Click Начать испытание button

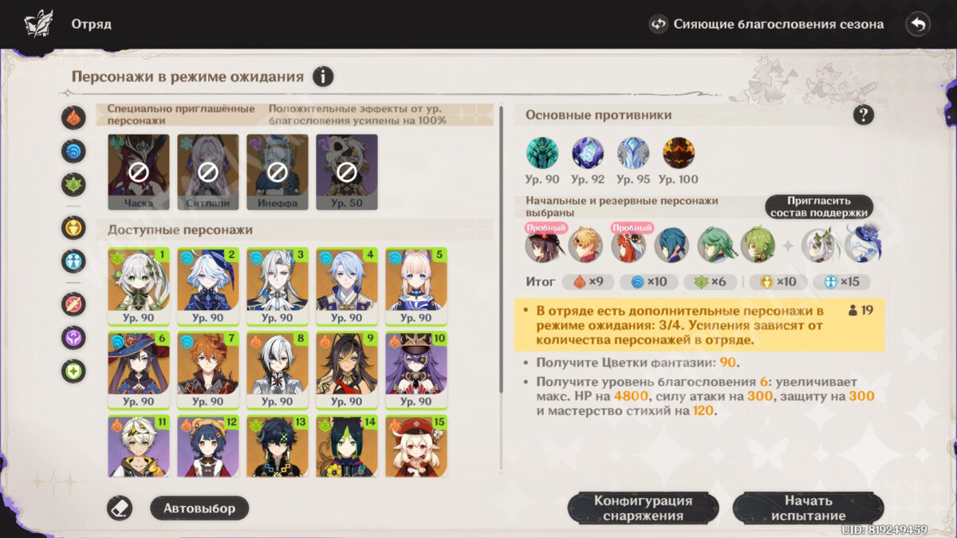[808, 508]
